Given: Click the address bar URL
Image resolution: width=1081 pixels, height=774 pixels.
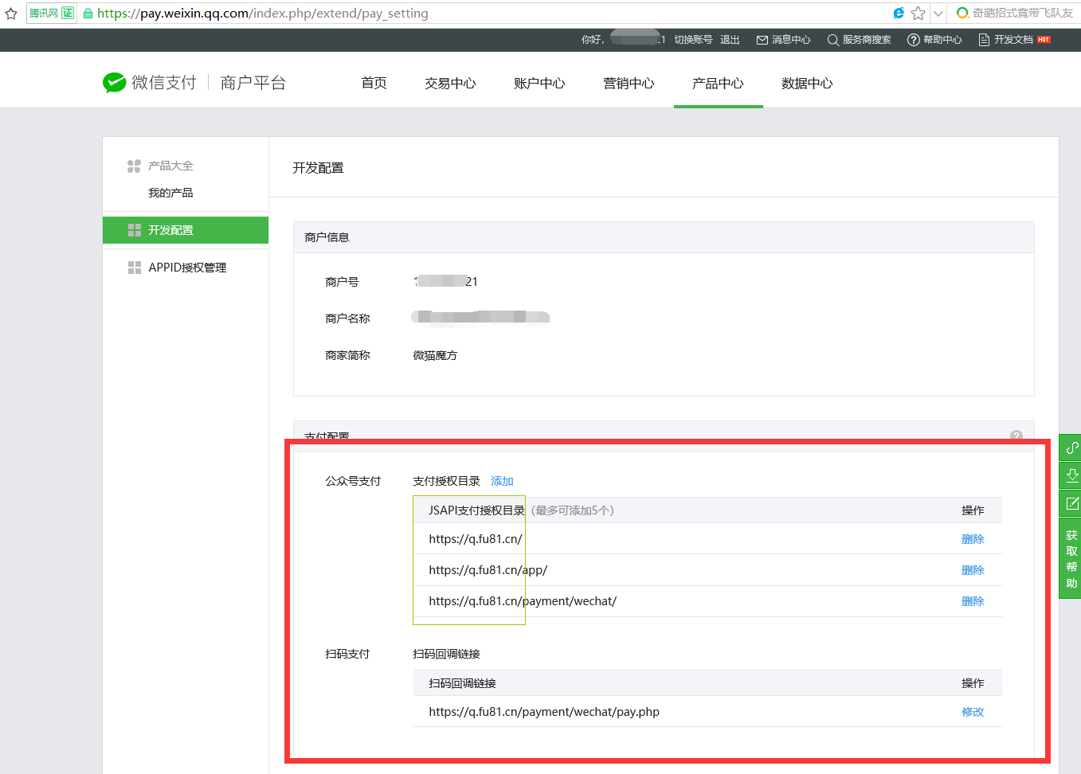Looking at the screenshot, I should coord(263,14).
